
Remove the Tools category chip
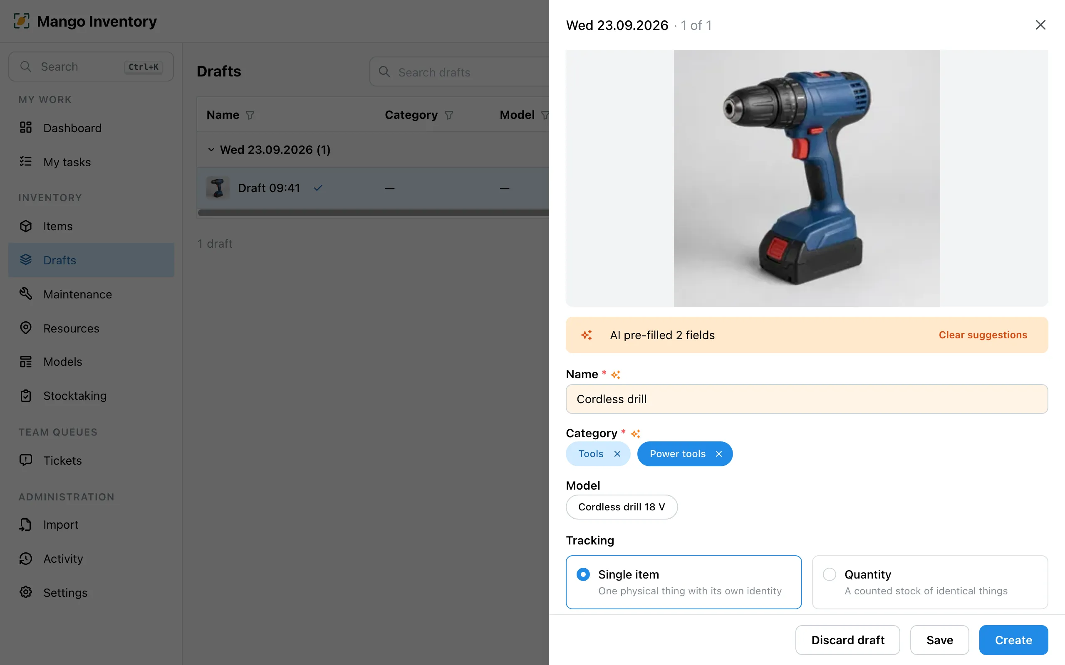tap(617, 454)
